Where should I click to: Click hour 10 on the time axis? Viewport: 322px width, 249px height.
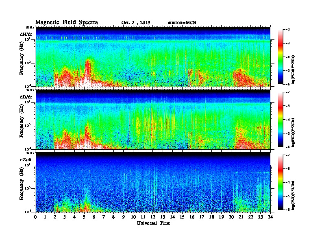[133, 217]
